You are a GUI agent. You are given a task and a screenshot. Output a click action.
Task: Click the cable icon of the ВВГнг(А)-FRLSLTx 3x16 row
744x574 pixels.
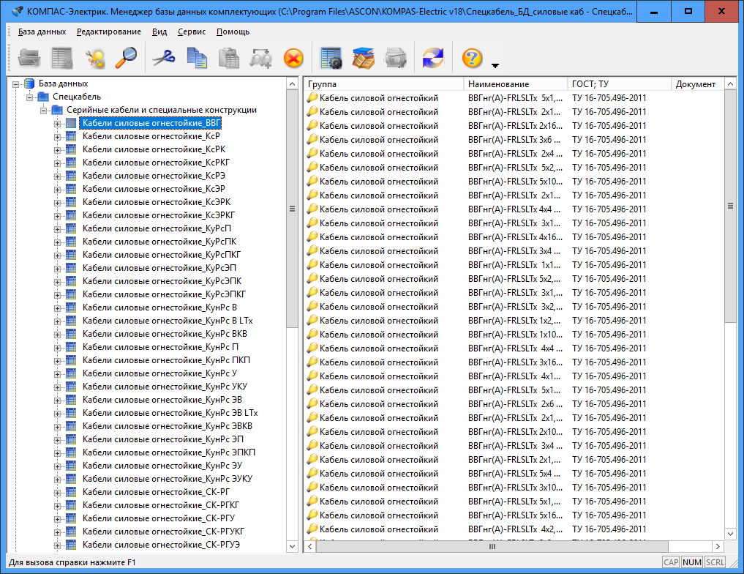312,362
